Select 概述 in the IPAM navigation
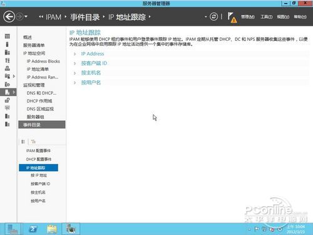The image size is (313, 235). coord(28,37)
